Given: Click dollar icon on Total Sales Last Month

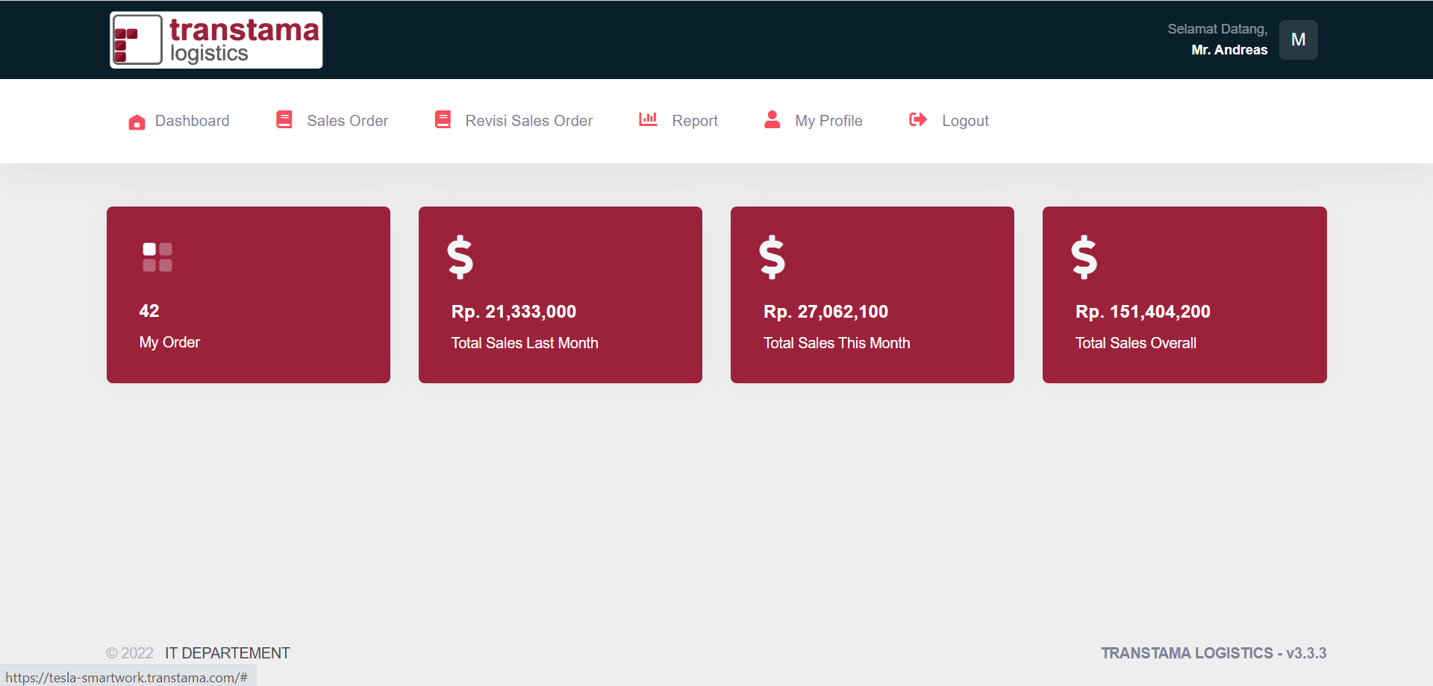Looking at the screenshot, I should [x=461, y=257].
